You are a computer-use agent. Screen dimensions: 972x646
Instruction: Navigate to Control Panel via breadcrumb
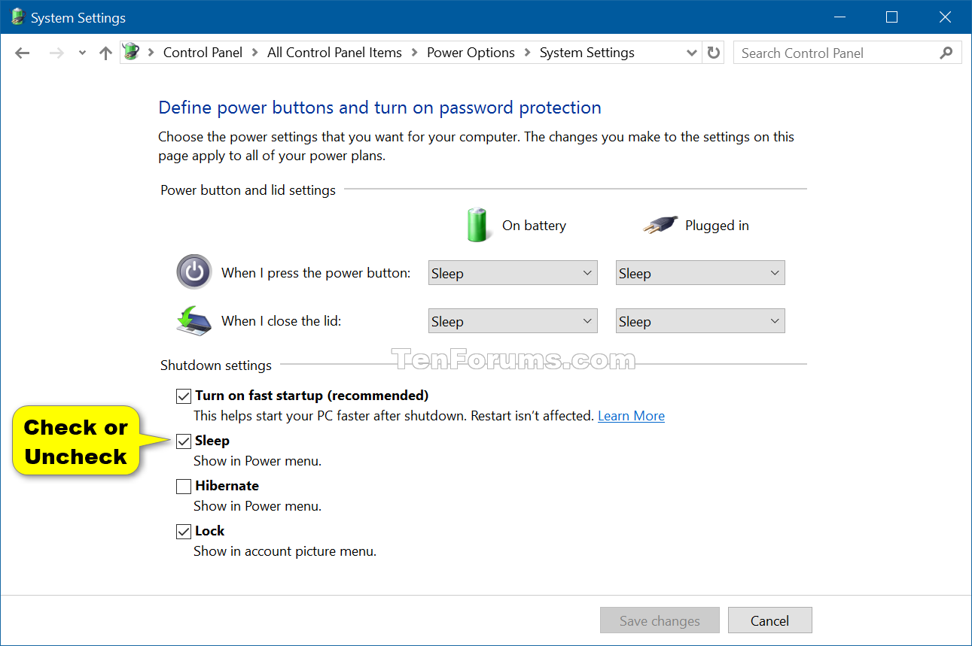(203, 53)
